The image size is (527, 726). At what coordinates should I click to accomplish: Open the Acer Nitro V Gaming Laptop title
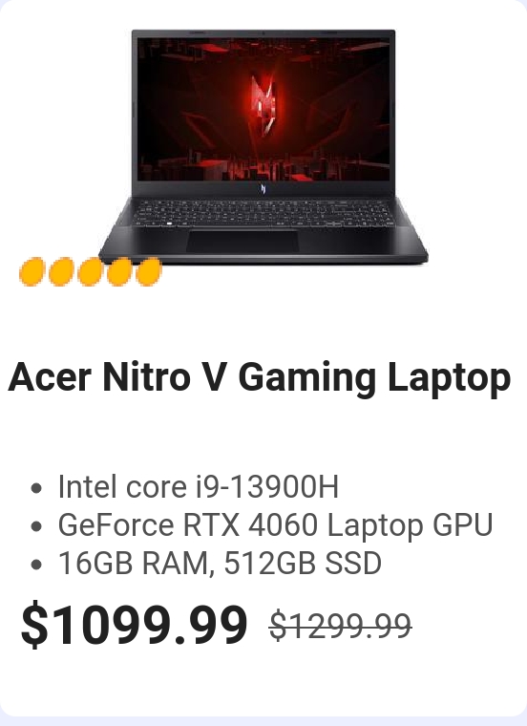point(260,378)
